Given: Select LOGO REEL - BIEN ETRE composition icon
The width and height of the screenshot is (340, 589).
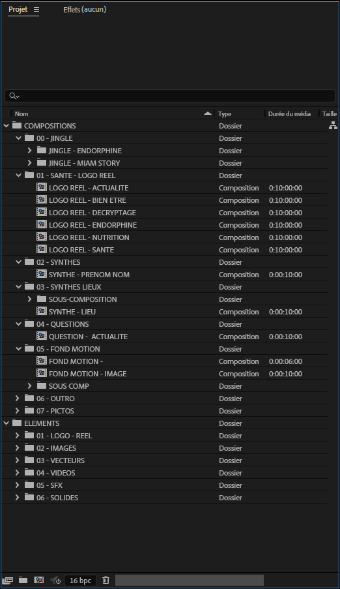Looking at the screenshot, I should (x=42, y=200).
